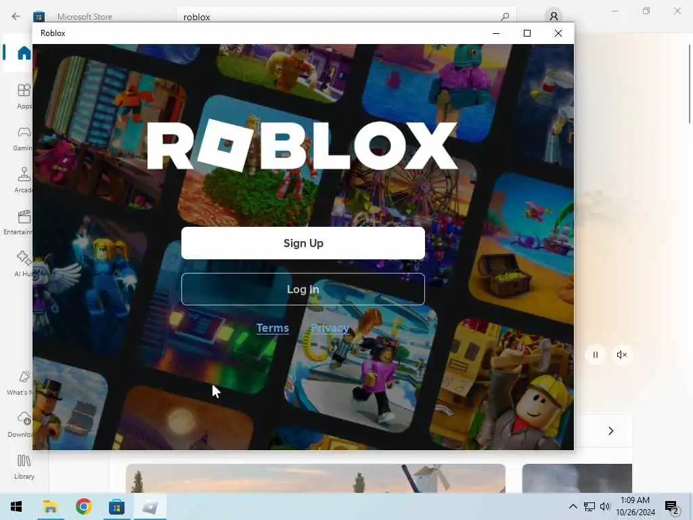The height and width of the screenshot is (520, 693).
Task: Open the notification center icon
Action: (x=672, y=506)
